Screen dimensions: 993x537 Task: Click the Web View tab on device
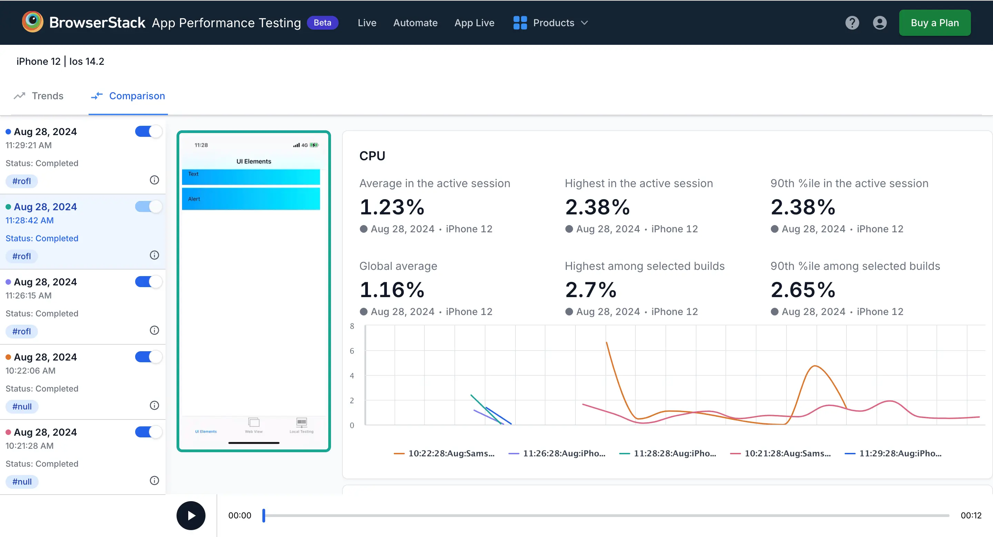point(253,427)
